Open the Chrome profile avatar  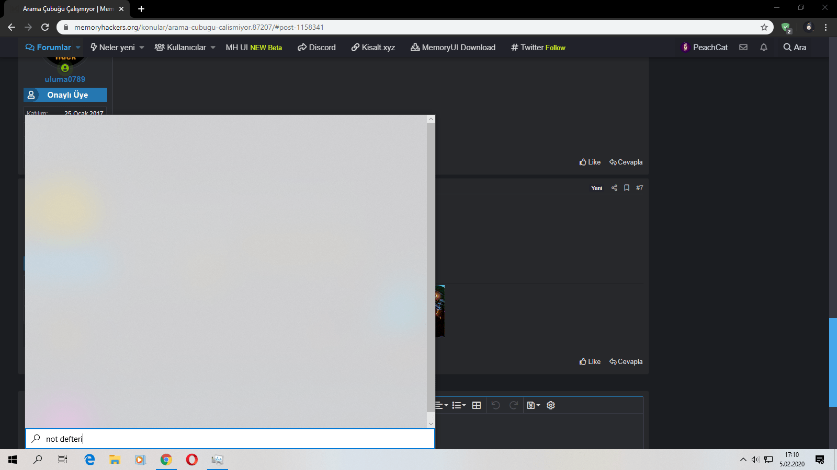[809, 27]
